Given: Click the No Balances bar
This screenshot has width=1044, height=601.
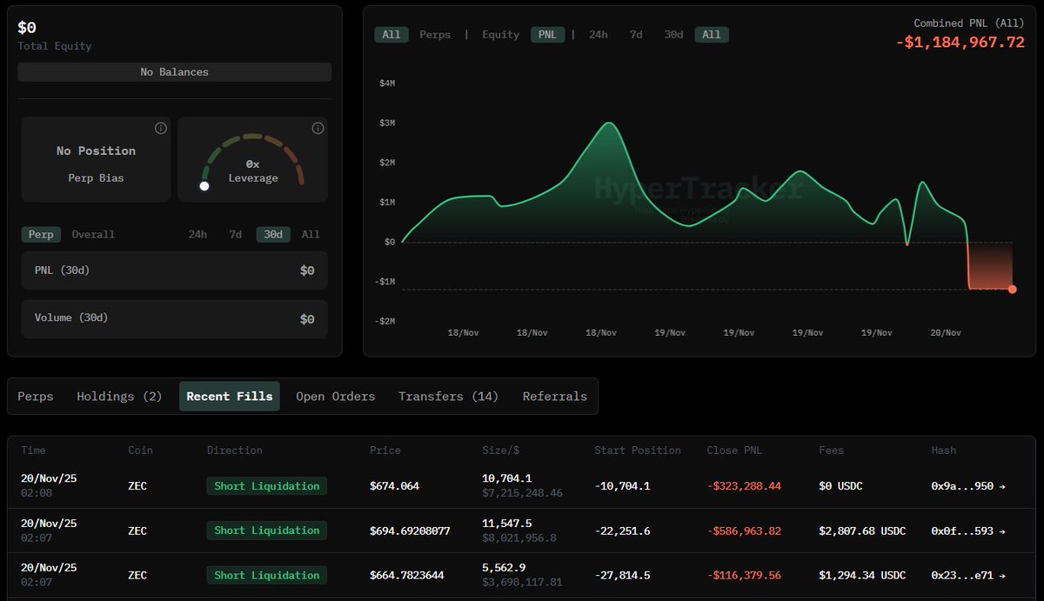Looking at the screenshot, I should click(x=174, y=72).
